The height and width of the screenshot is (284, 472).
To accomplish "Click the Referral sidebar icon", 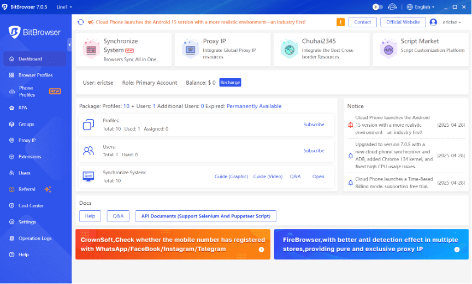I will click(x=11, y=189).
